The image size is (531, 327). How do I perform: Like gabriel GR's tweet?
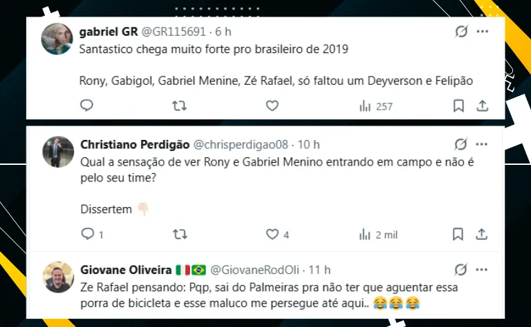272,106
